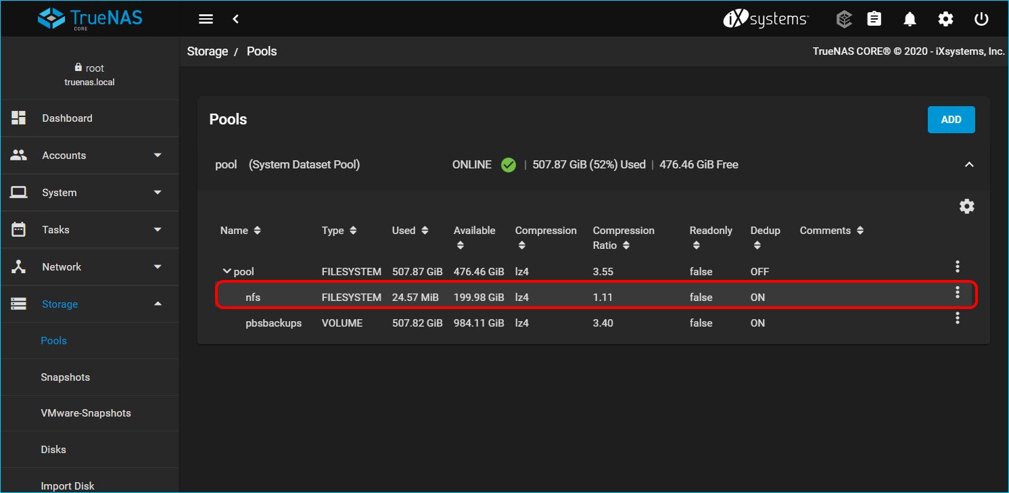Image resolution: width=1009 pixels, height=493 pixels.
Task: Select Pools under Storage
Action: 53,341
